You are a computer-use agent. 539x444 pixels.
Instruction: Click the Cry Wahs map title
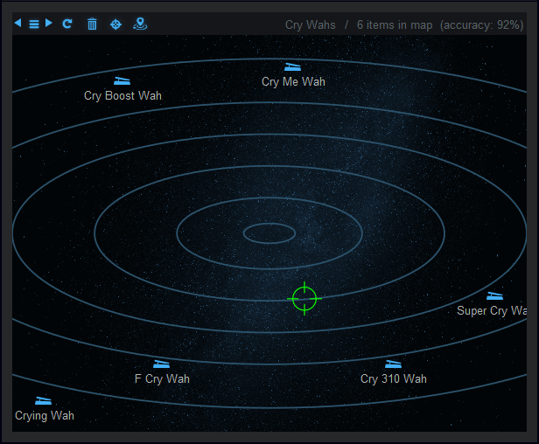pos(311,25)
